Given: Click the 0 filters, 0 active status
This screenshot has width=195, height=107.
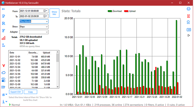Looking at the screenshot, I should 155,105.
